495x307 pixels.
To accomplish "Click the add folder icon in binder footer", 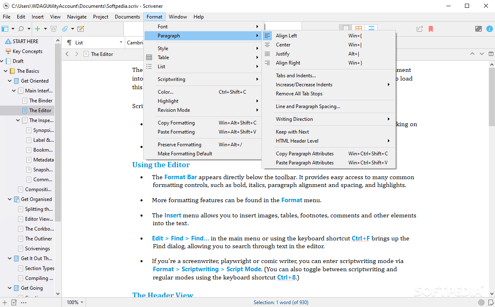I will coord(14,302).
